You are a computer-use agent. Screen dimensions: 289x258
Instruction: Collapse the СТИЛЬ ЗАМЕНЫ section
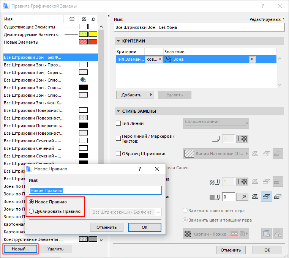click(118, 111)
